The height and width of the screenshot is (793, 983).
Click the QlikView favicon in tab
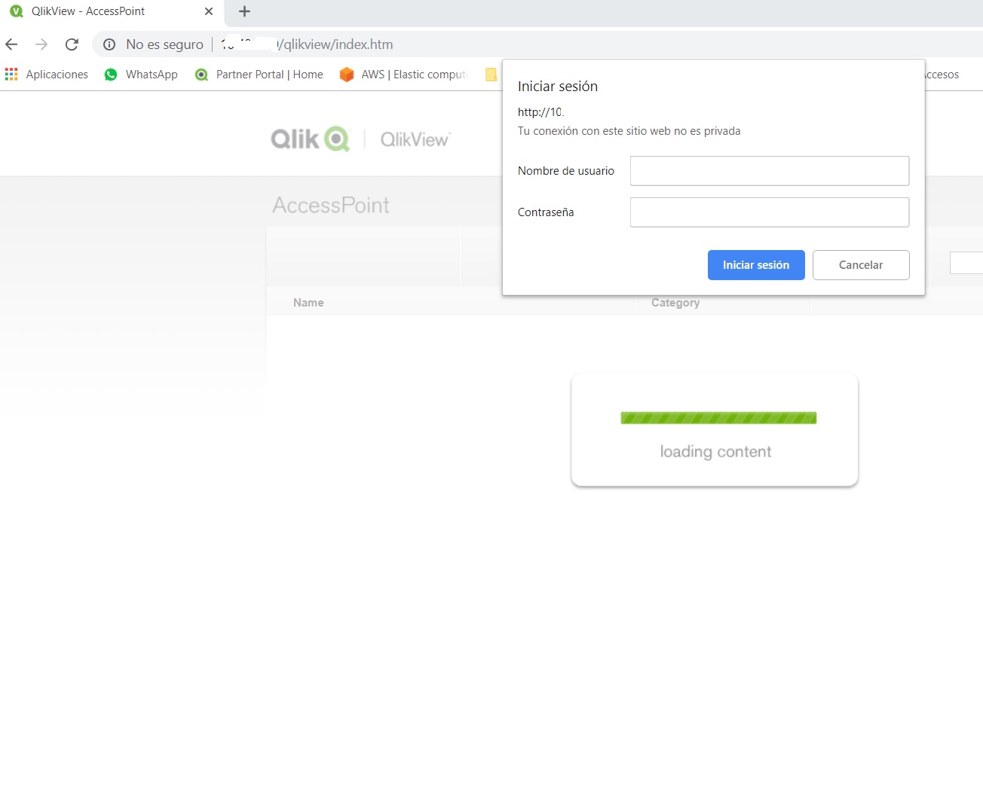point(17,11)
